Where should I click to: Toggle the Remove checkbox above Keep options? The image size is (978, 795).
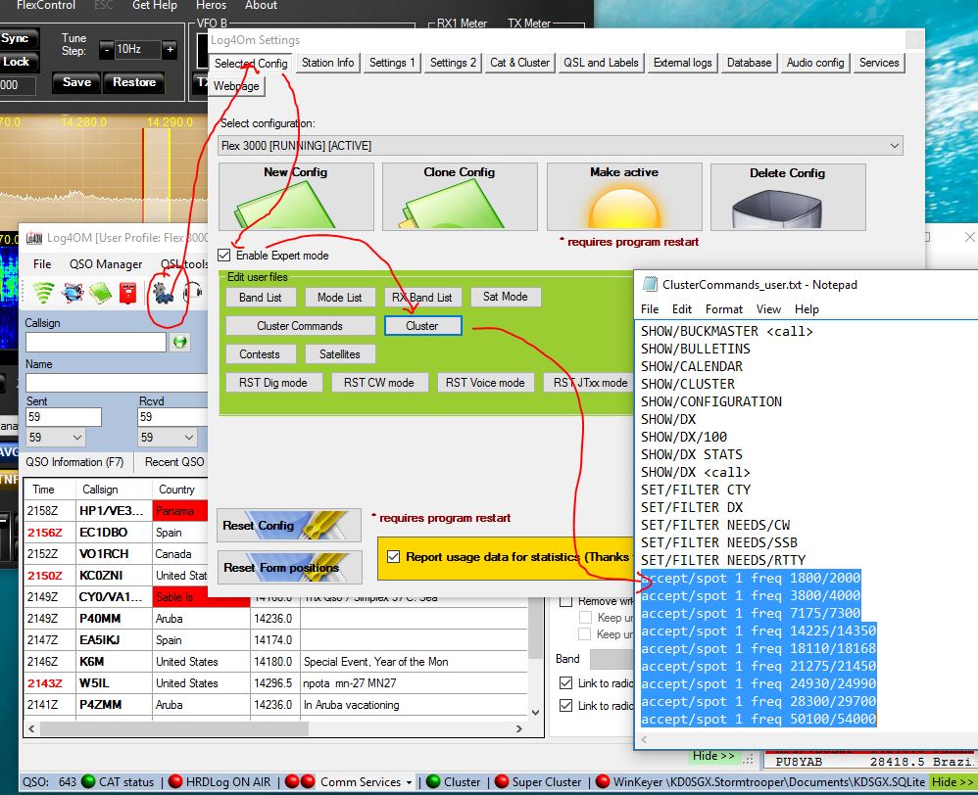(565, 600)
